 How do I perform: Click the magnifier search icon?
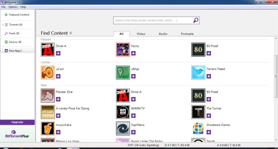(x=196, y=20)
